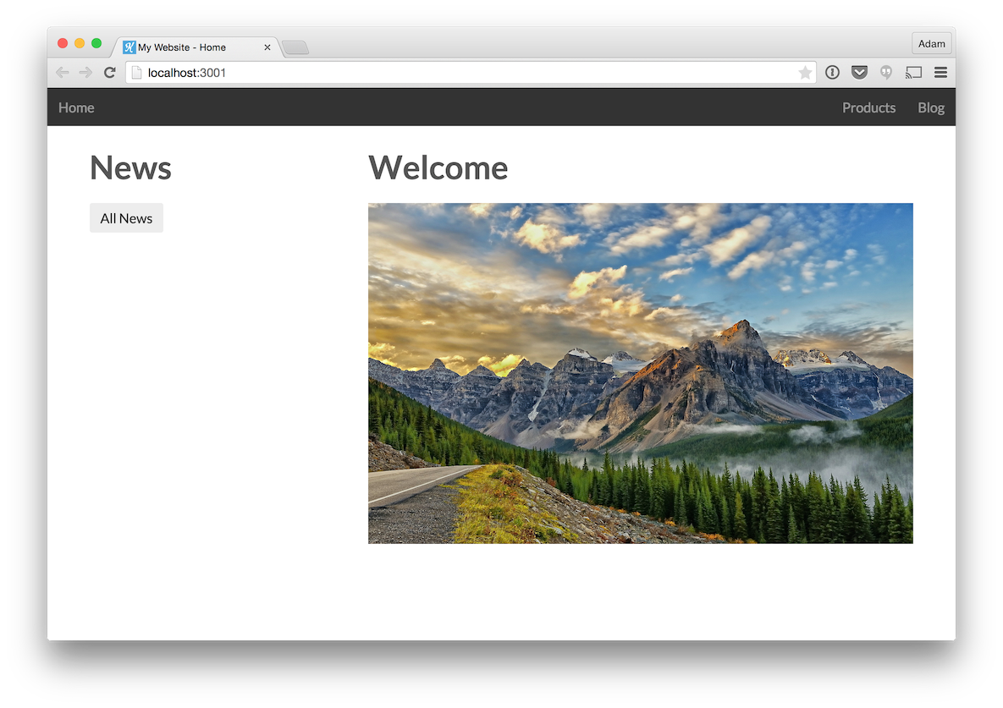Open the Products navigation link
This screenshot has height=708, width=1003.
(x=868, y=107)
